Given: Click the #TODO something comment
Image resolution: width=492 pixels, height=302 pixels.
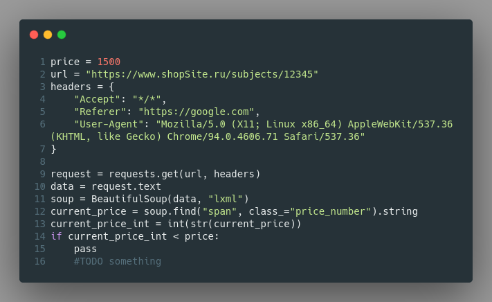Looking at the screenshot, I should (118, 261).
